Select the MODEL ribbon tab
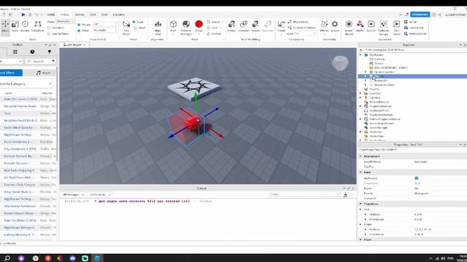The image size is (467, 262). [x=65, y=15]
